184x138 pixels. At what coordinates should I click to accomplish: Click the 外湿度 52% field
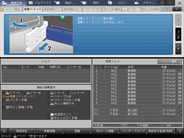point(161,126)
